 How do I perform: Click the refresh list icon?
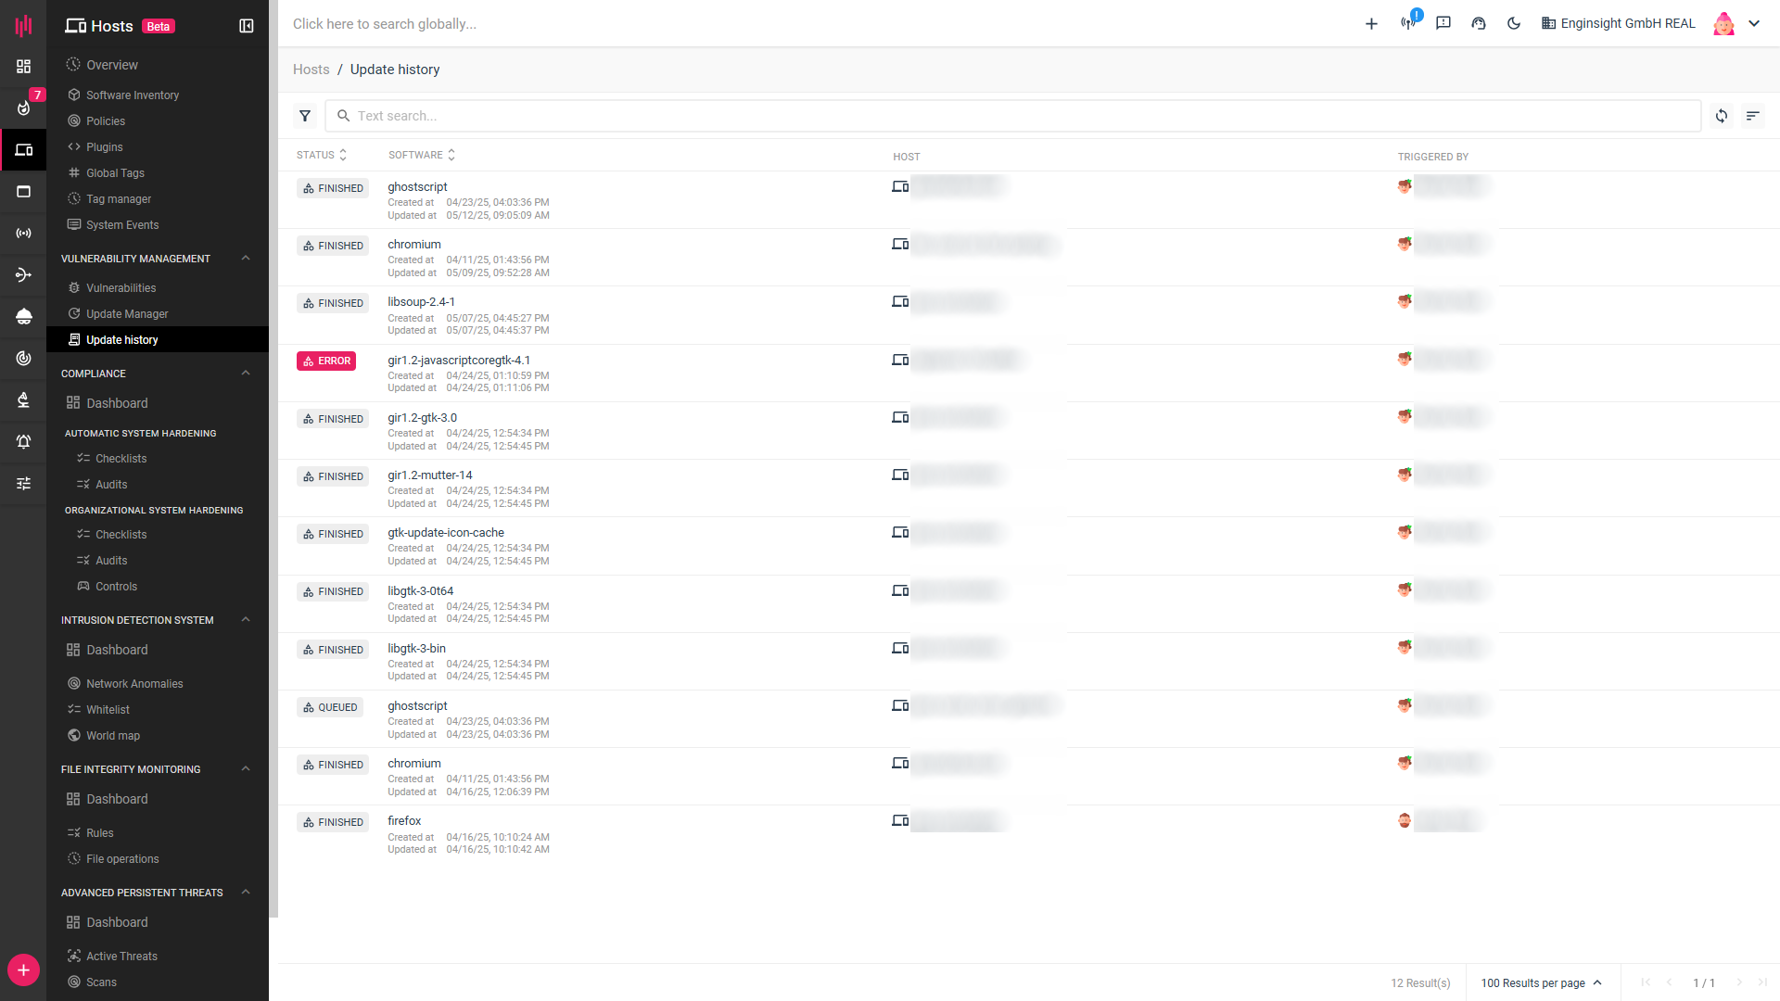tap(1722, 116)
